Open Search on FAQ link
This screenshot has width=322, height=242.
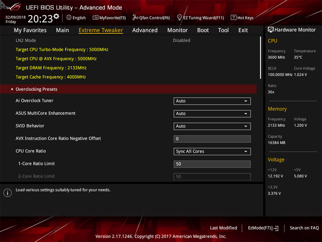point(304,228)
